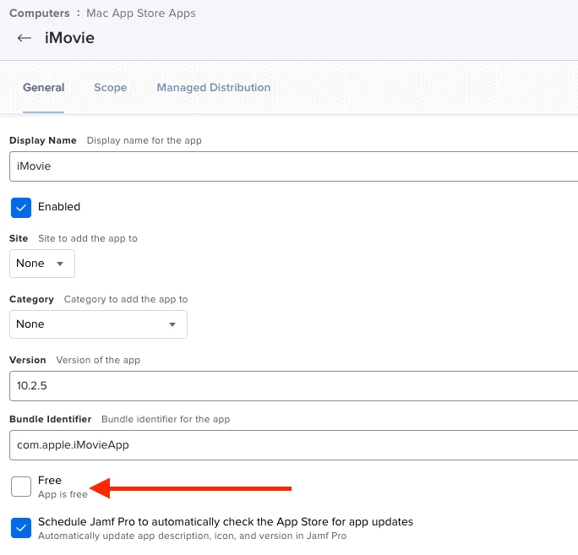The image size is (578, 555).
Task: Click the 'Automatically update app description' text
Action: point(192,536)
